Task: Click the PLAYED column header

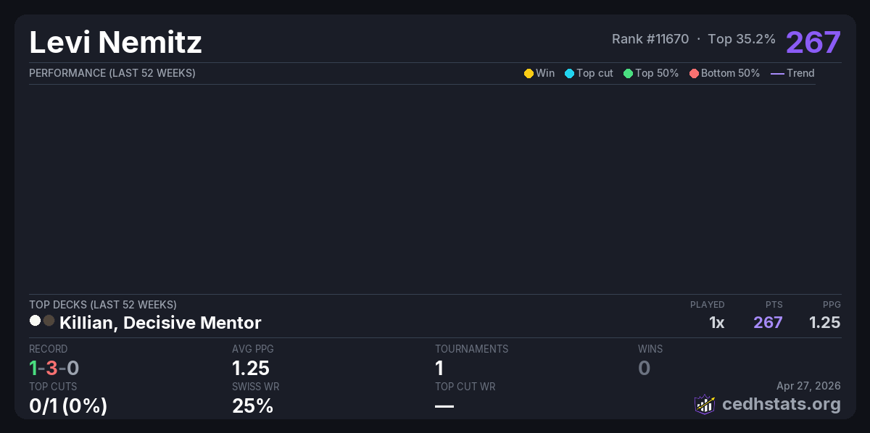Action: click(707, 305)
